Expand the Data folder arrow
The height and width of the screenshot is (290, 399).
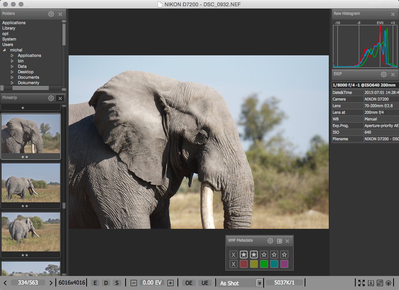pos(12,66)
